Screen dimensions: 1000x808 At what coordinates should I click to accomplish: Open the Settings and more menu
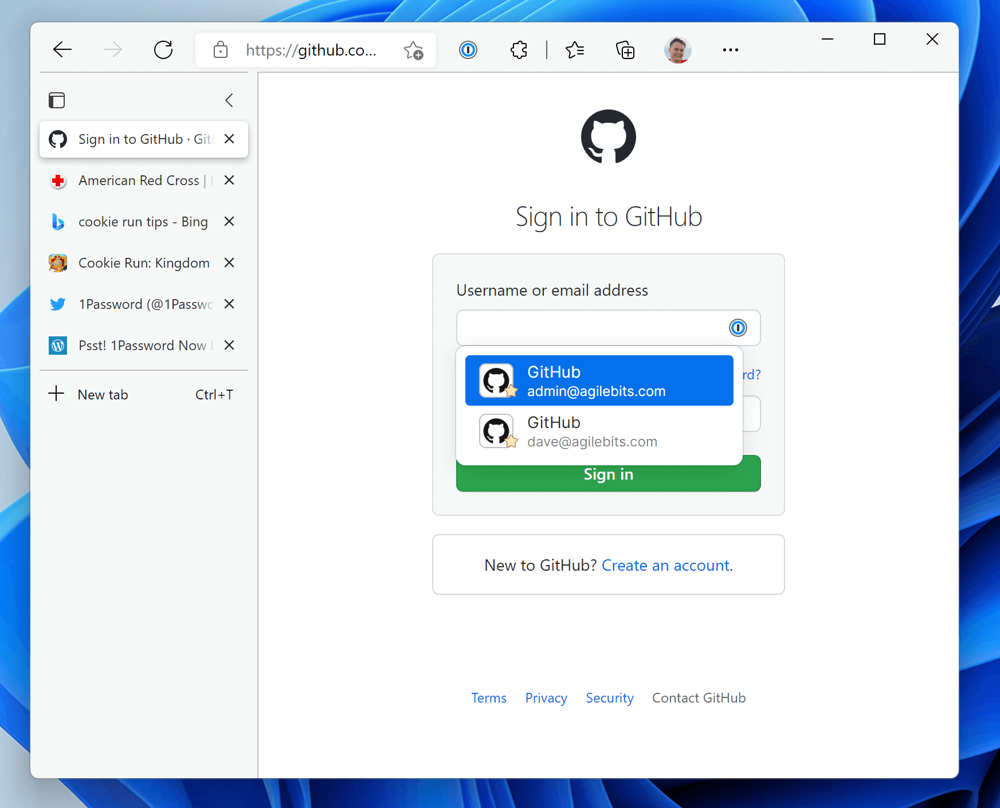tap(730, 50)
